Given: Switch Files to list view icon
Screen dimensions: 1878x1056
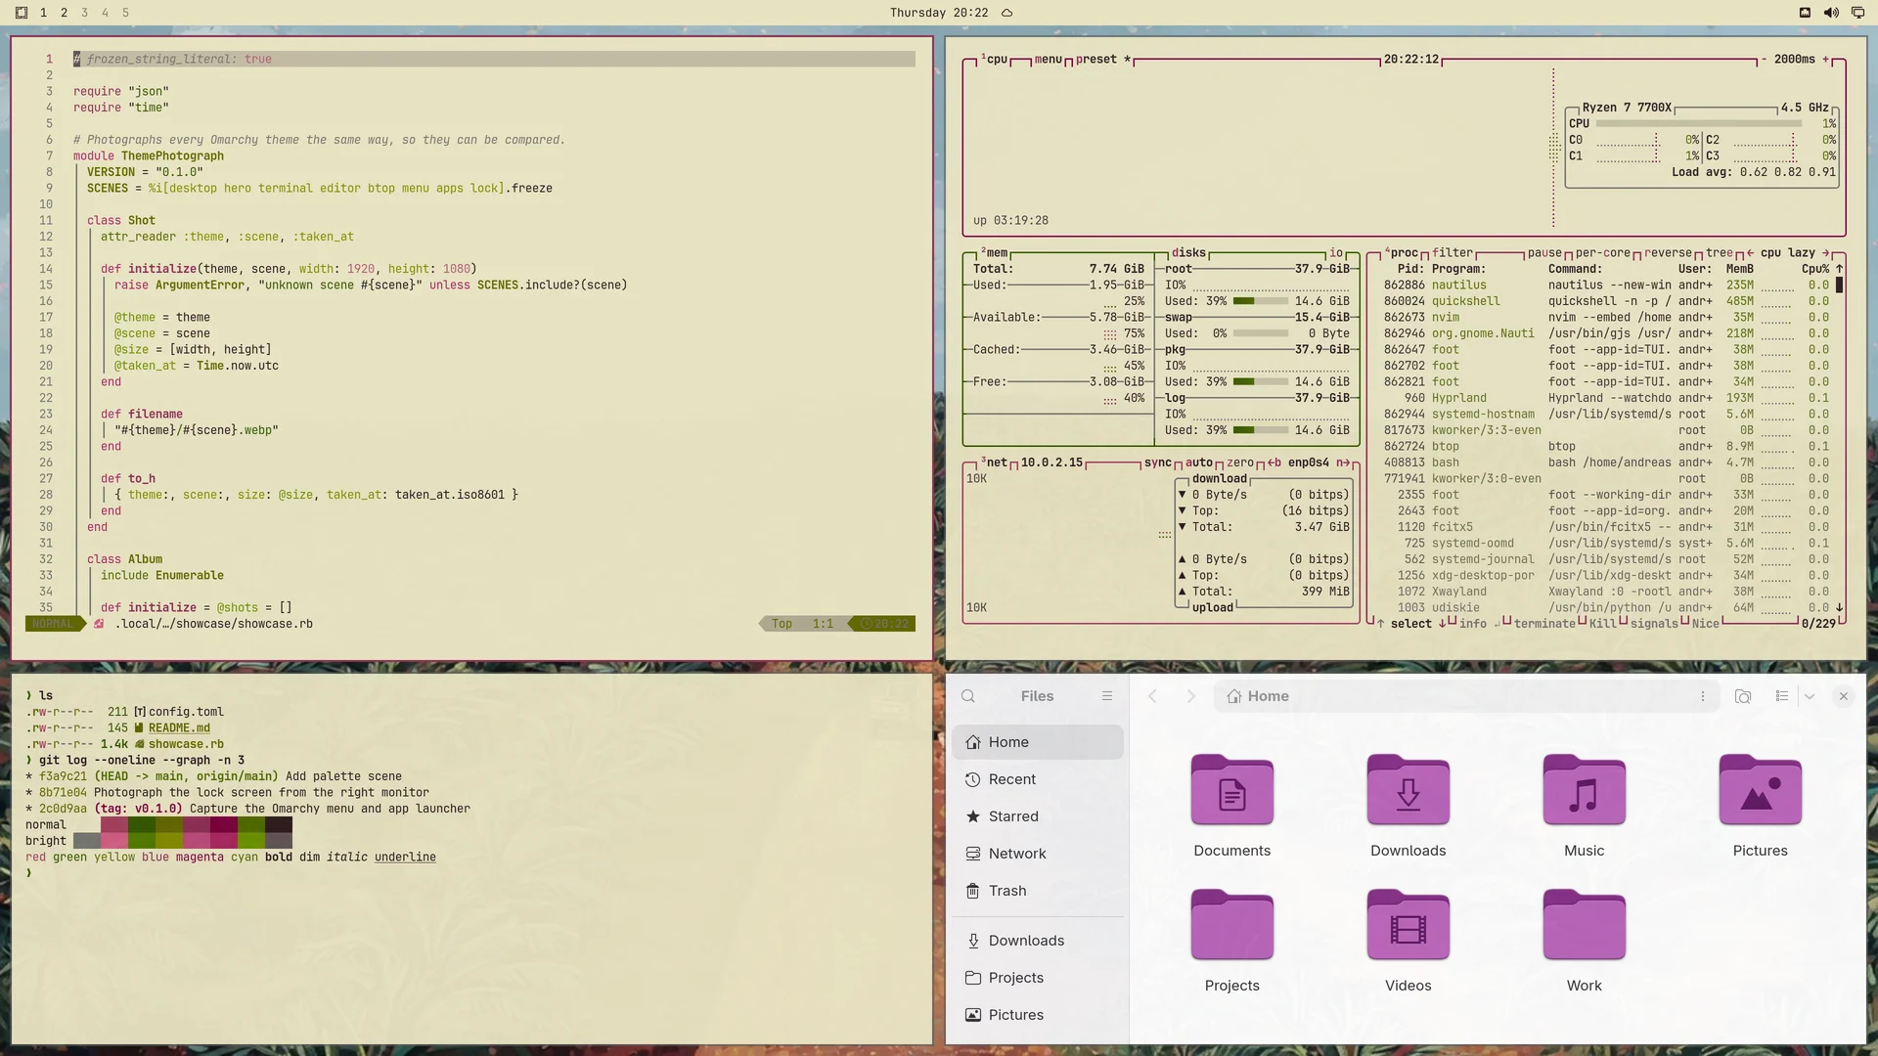Looking at the screenshot, I should point(1781,696).
